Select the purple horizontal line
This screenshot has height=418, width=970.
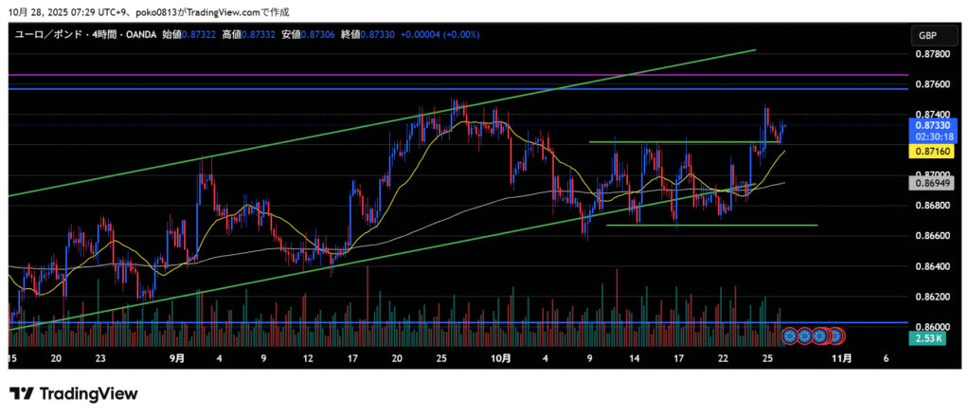(x=379, y=74)
